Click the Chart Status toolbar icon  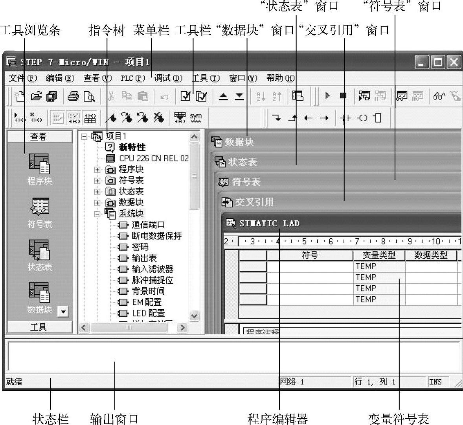point(402,96)
